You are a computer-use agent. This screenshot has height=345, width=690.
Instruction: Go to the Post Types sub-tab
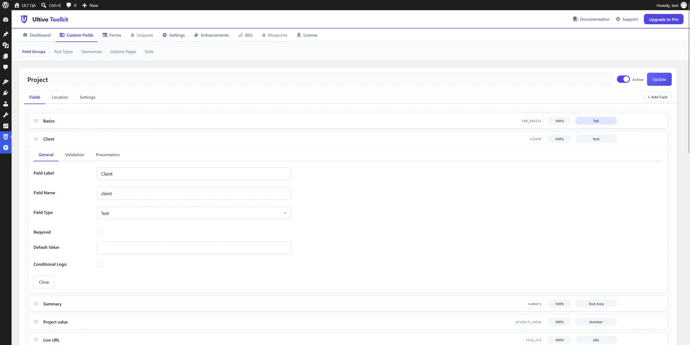63,52
